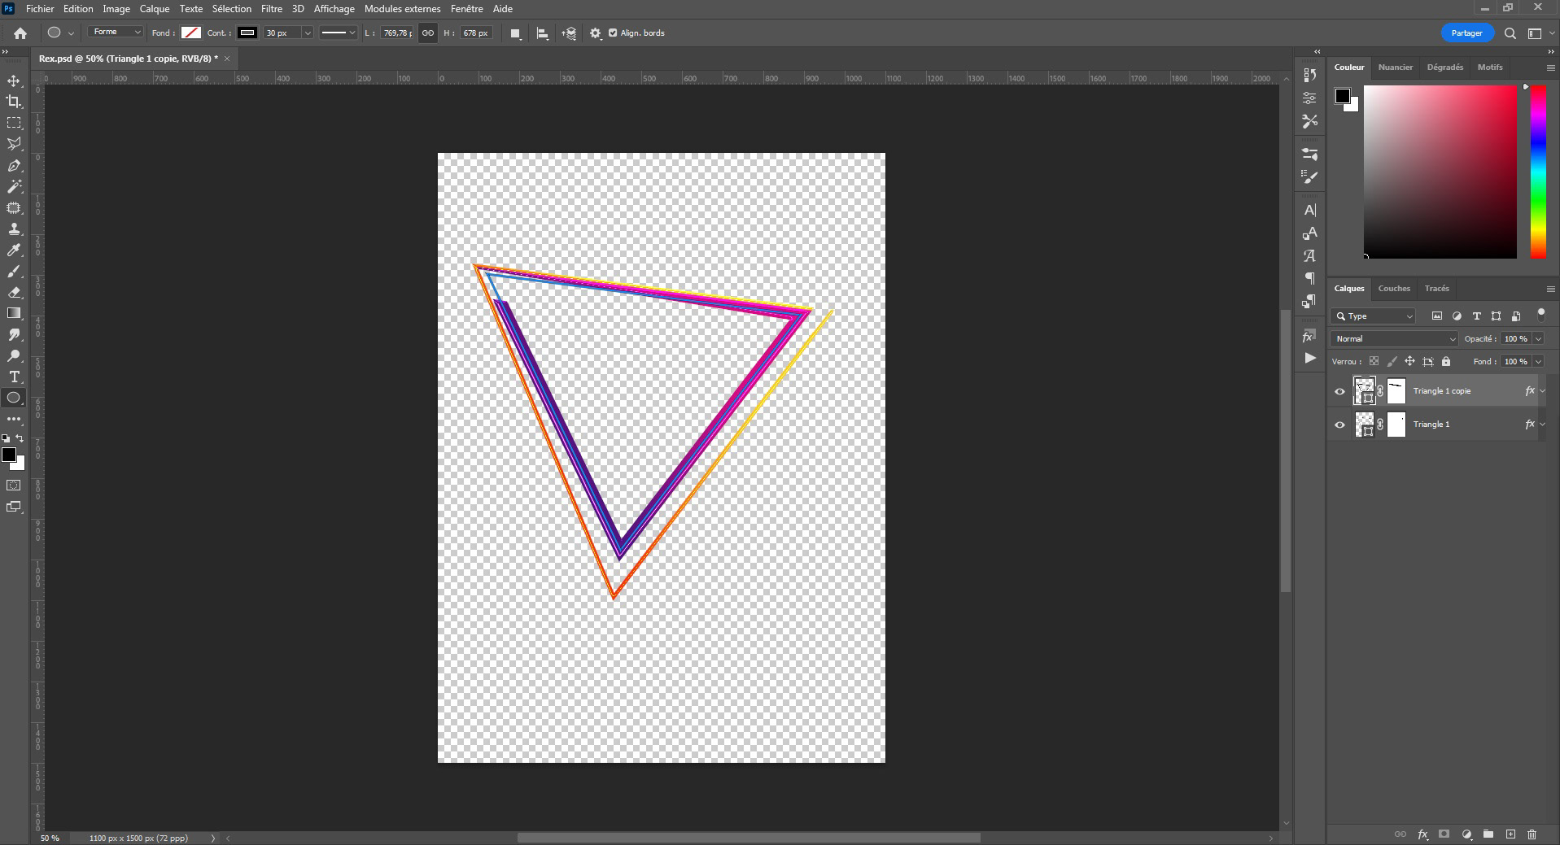Click the Cont. stroke color swatch
Screen dimensions: 1560x845
click(247, 33)
